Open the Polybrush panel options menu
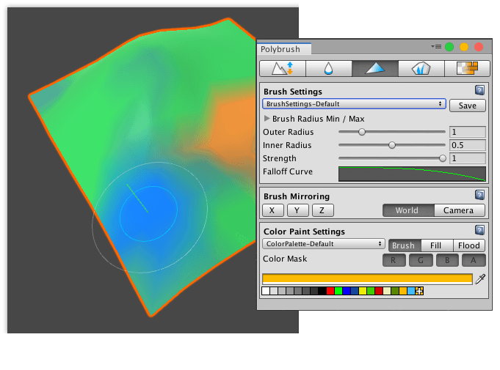 436,47
